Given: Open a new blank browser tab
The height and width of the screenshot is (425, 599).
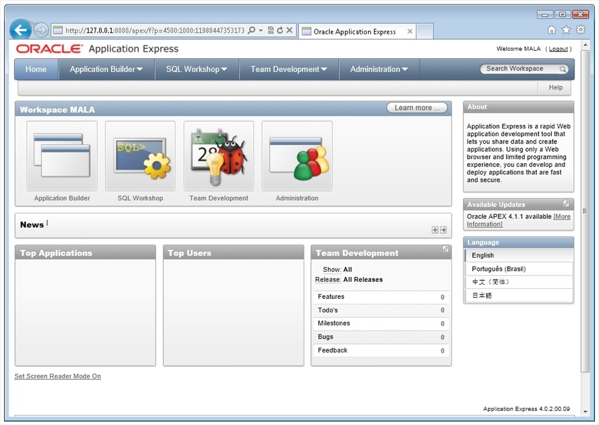Looking at the screenshot, I should pyautogui.click(x=425, y=32).
